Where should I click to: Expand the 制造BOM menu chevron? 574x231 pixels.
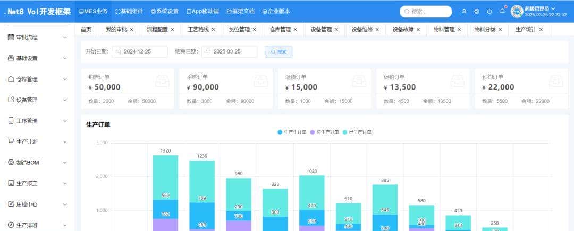(65, 163)
